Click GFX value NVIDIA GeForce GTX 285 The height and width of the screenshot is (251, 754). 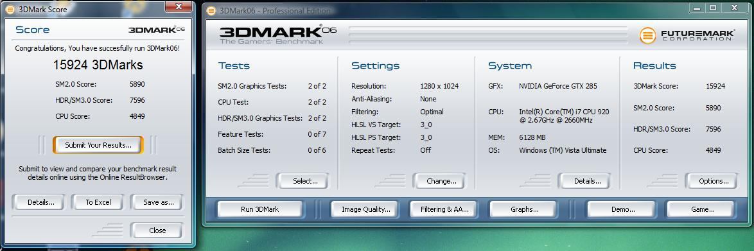(558, 86)
